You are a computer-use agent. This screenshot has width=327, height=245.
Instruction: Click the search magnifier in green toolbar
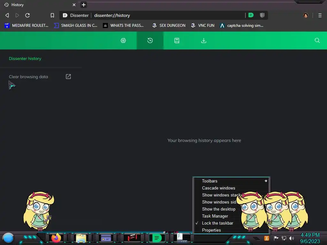click(x=317, y=41)
